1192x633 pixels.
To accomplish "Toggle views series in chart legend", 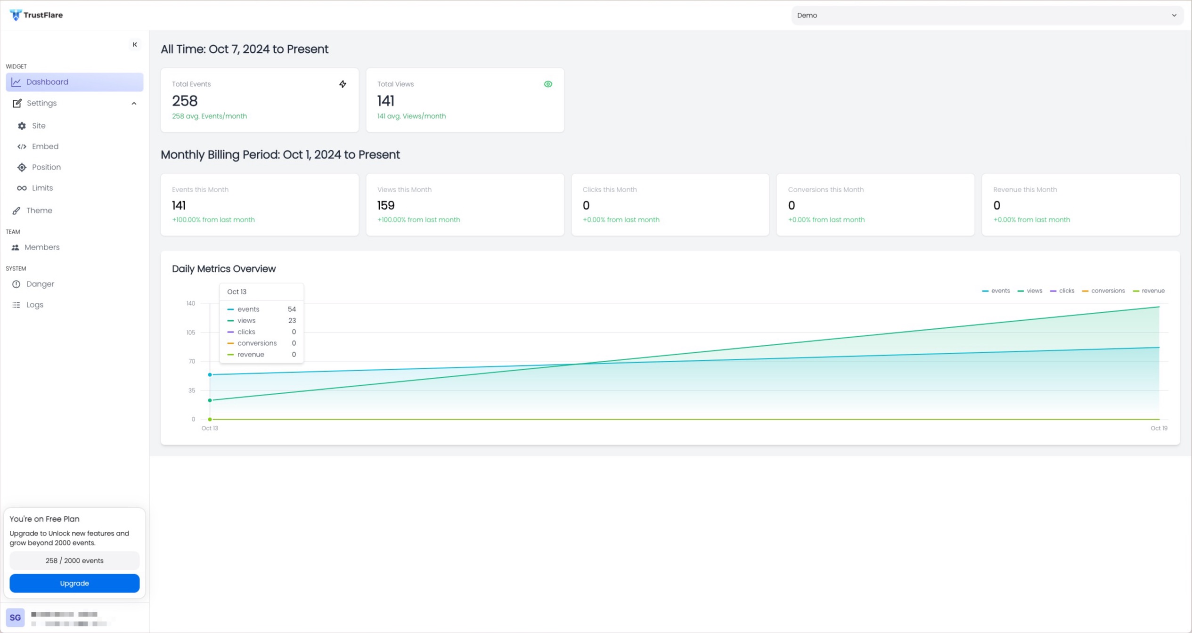I will point(1030,291).
